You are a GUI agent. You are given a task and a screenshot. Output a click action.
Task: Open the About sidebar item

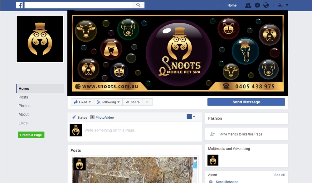[x=23, y=114]
